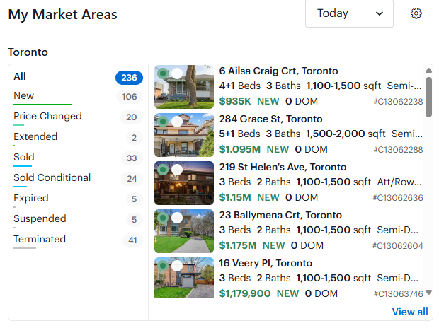Click green status dot on 284 Grace St listing
The width and height of the screenshot is (439, 328).
click(x=163, y=122)
